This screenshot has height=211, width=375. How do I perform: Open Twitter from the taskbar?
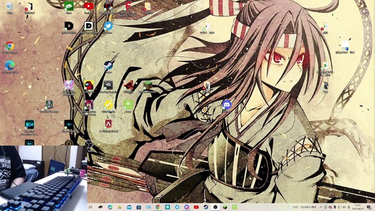[177, 207]
